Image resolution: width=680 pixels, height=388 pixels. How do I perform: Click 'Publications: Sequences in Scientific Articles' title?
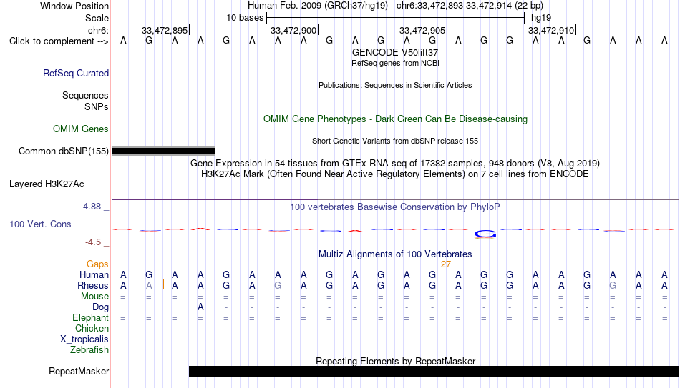pos(395,85)
